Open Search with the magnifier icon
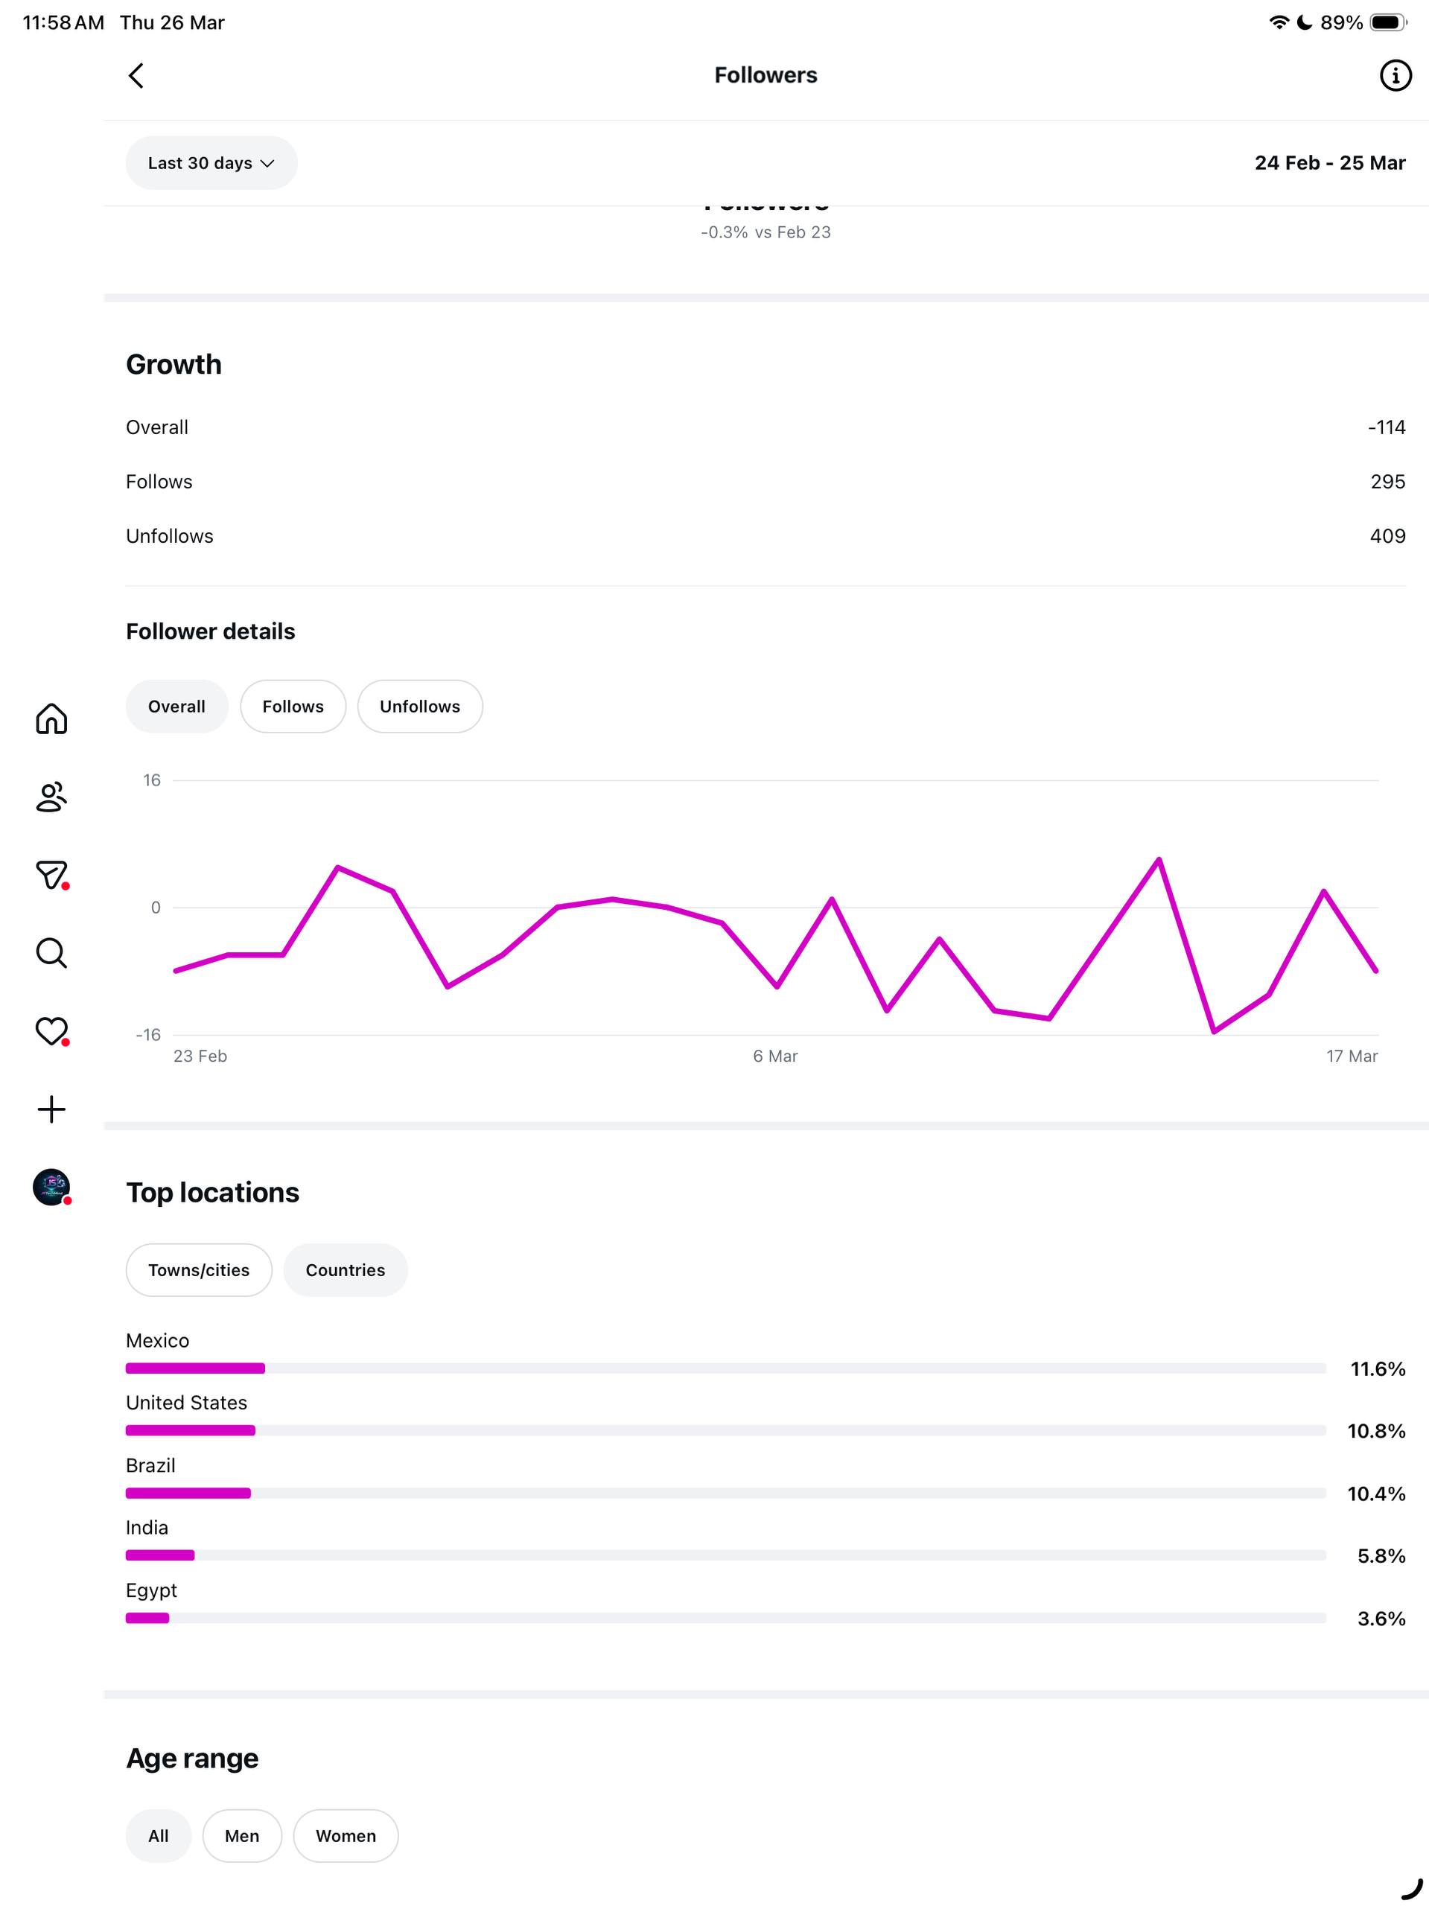The image size is (1429, 1906). tap(51, 953)
